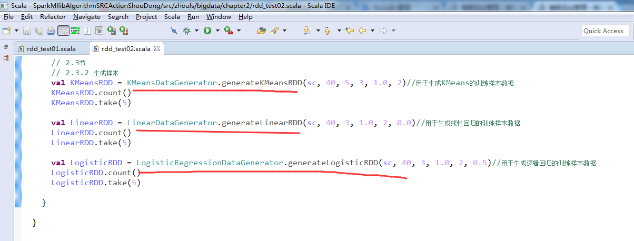This screenshot has width=634, height=241.
Task: Click the Search flashlight icon
Action: coord(274,31)
